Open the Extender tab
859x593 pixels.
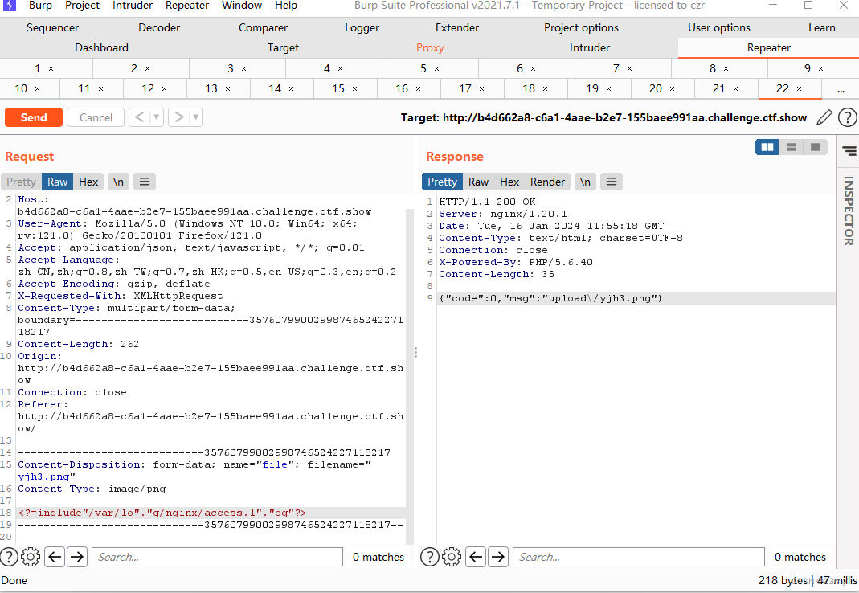tap(457, 27)
